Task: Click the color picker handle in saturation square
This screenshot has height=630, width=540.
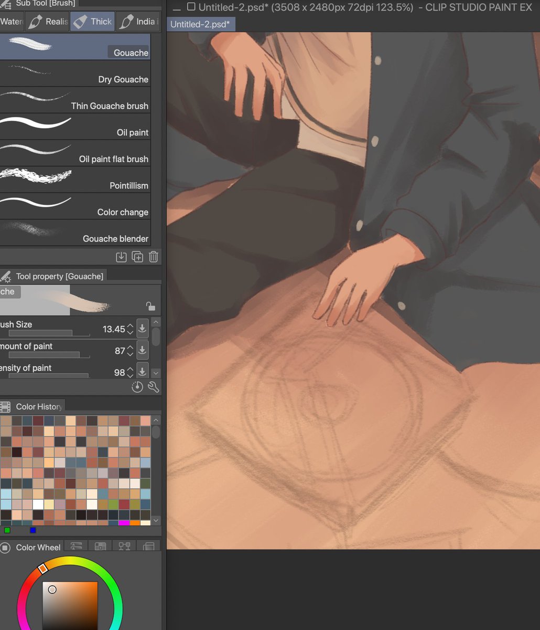Action: tap(52, 590)
